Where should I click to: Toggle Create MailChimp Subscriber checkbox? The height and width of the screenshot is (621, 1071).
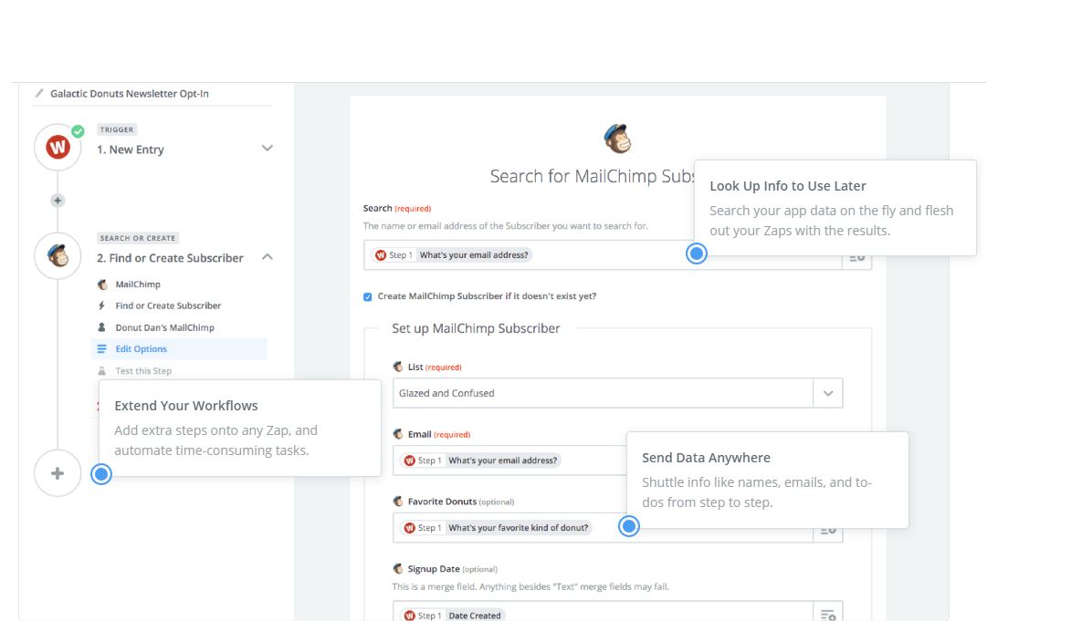[368, 296]
